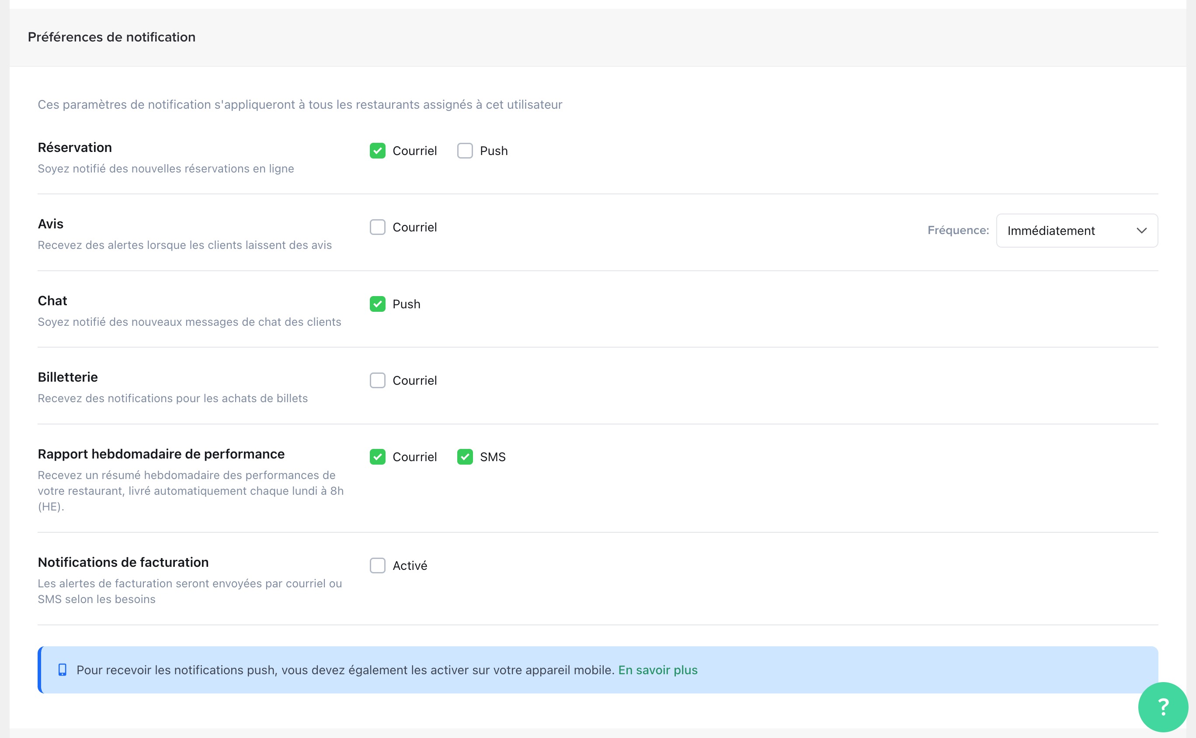Click Courriel label in the Billetterie row
This screenshot has height=738, width=1196.
click(414, 380)
